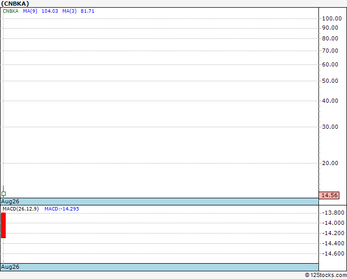Click the 60.00 price axis label
Image resolution: width=347 pixels, height=279 pixels.
pos(330,65)
